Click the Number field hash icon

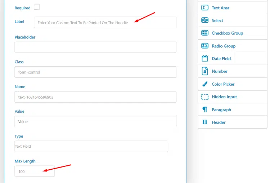(205, 71)
